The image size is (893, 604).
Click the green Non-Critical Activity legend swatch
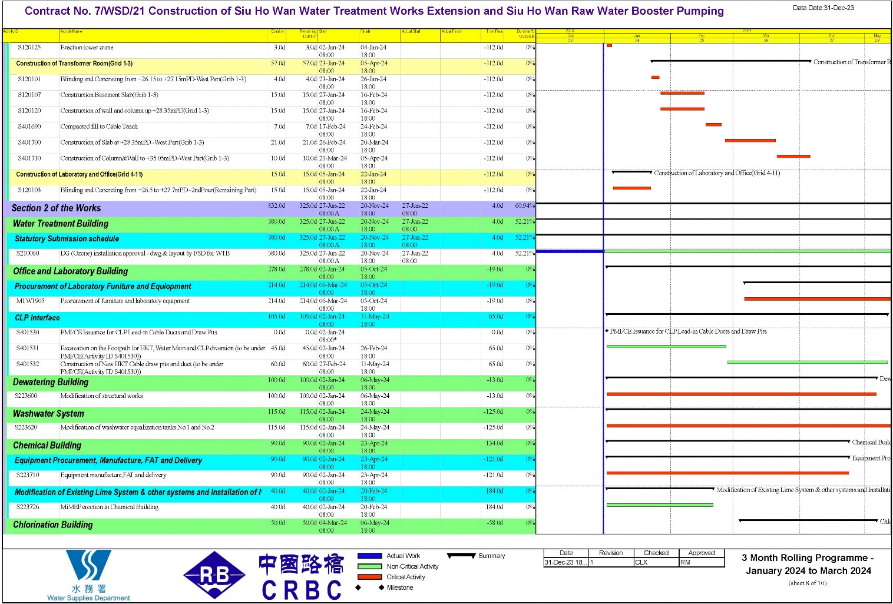point(370,566)
